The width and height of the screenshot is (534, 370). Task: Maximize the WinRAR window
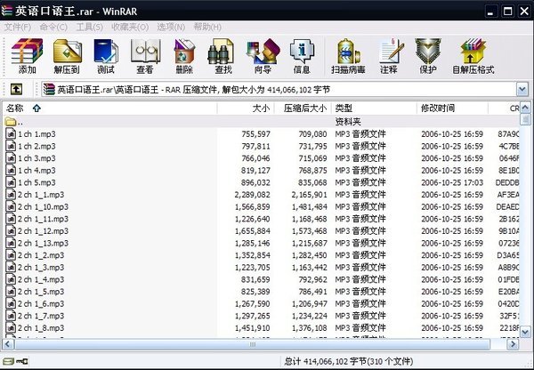507,12
